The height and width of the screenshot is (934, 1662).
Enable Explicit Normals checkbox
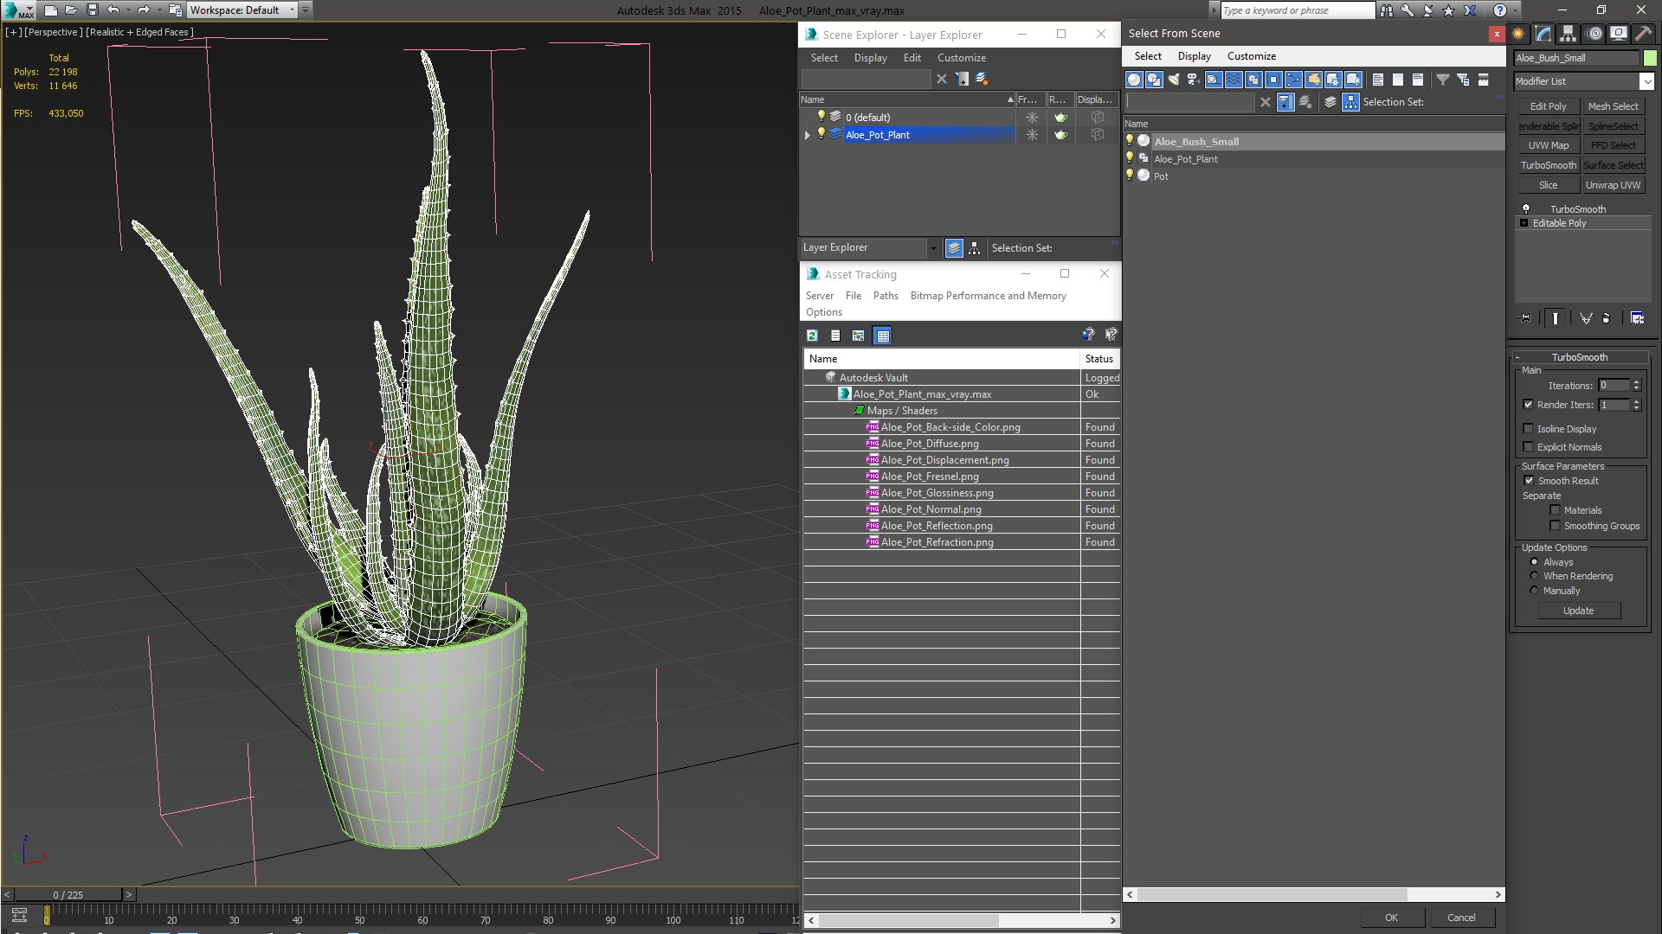tap(1528, 447)
